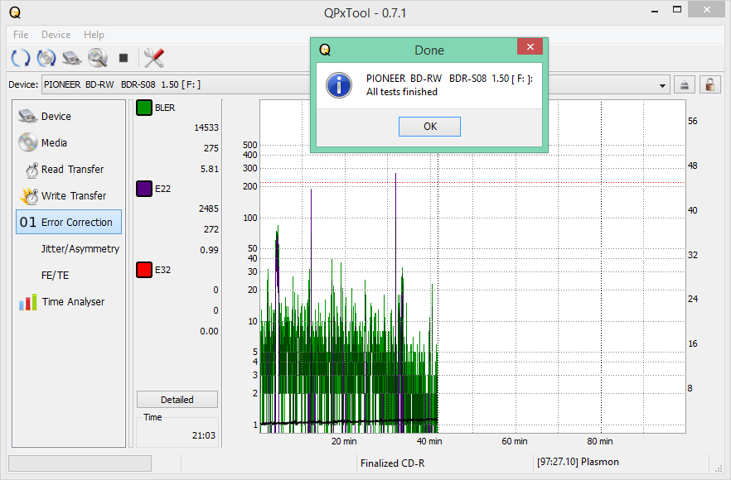Click the black stop square button
This screenshot has width=731, height=480.
click(x=123, y=58)
